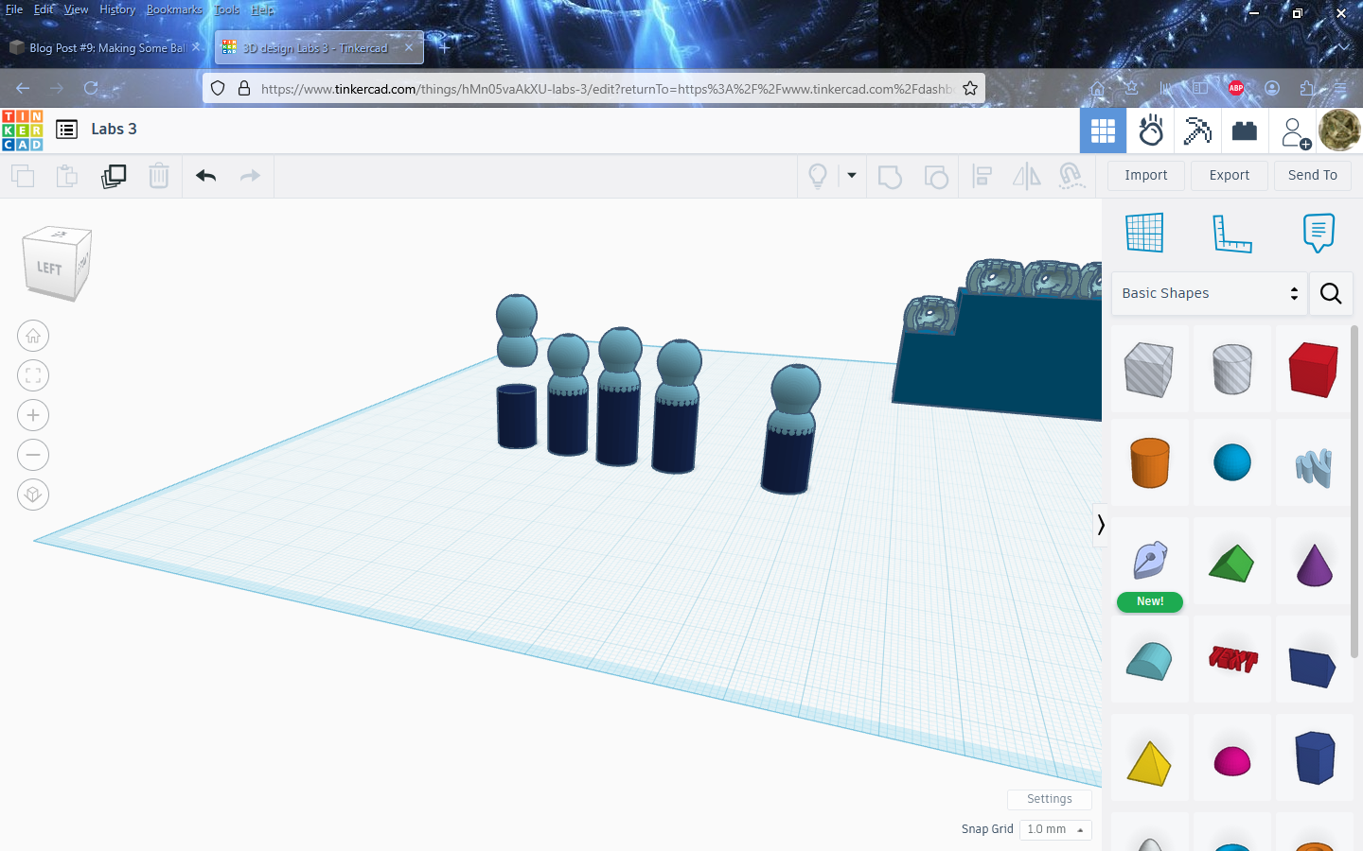
Task: Open the Snap Grid 1.0 mm dropdown
Action: coord(1055,829)
